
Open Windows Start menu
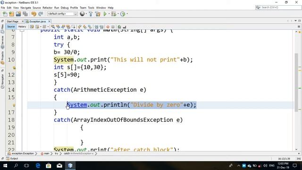pyautogui.click(x=5, y=166)
